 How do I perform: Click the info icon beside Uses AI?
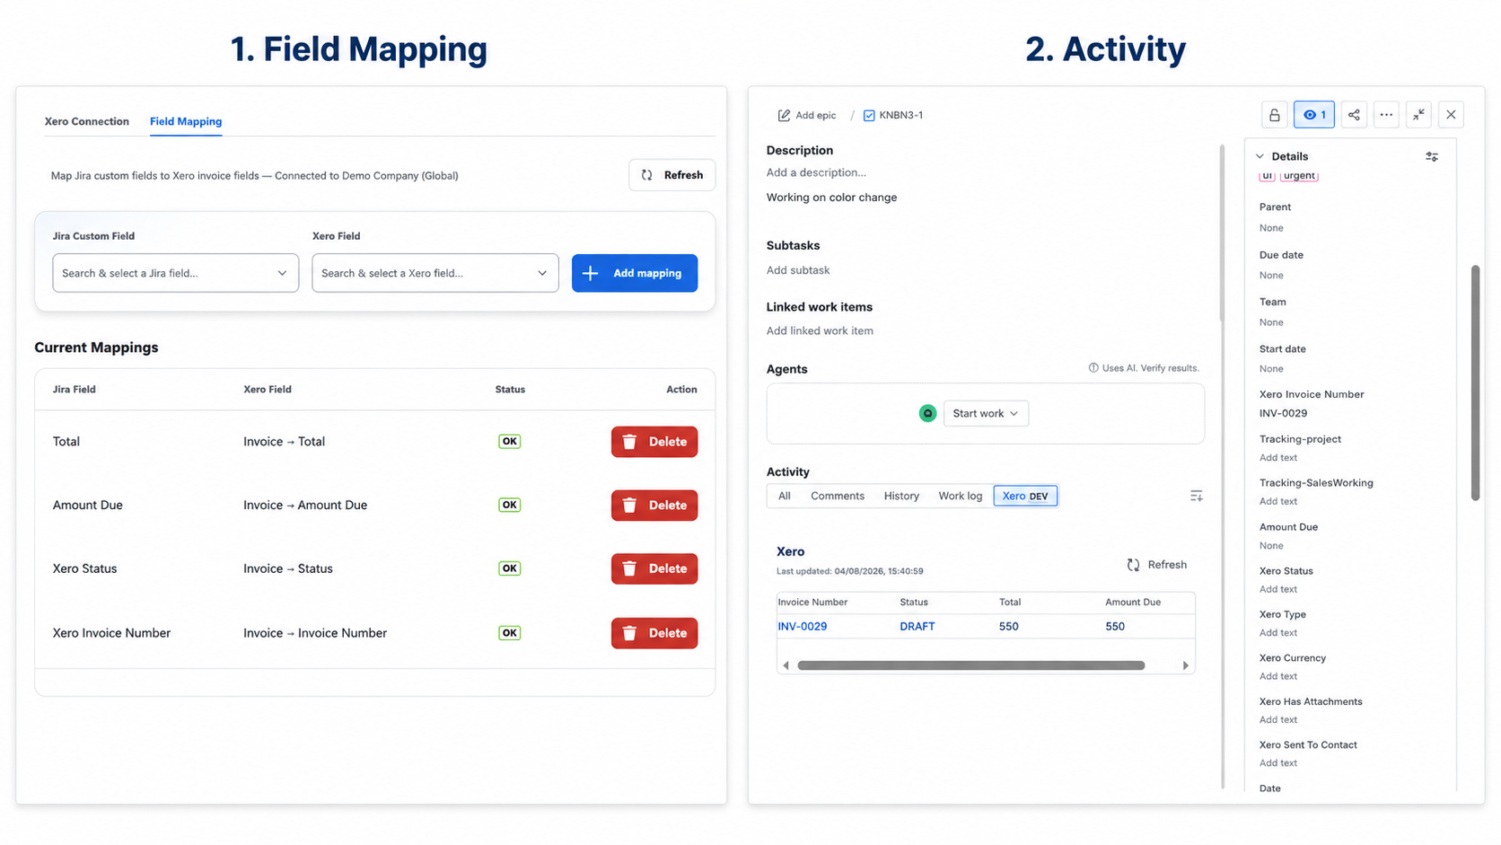[x=1093, y=368]
